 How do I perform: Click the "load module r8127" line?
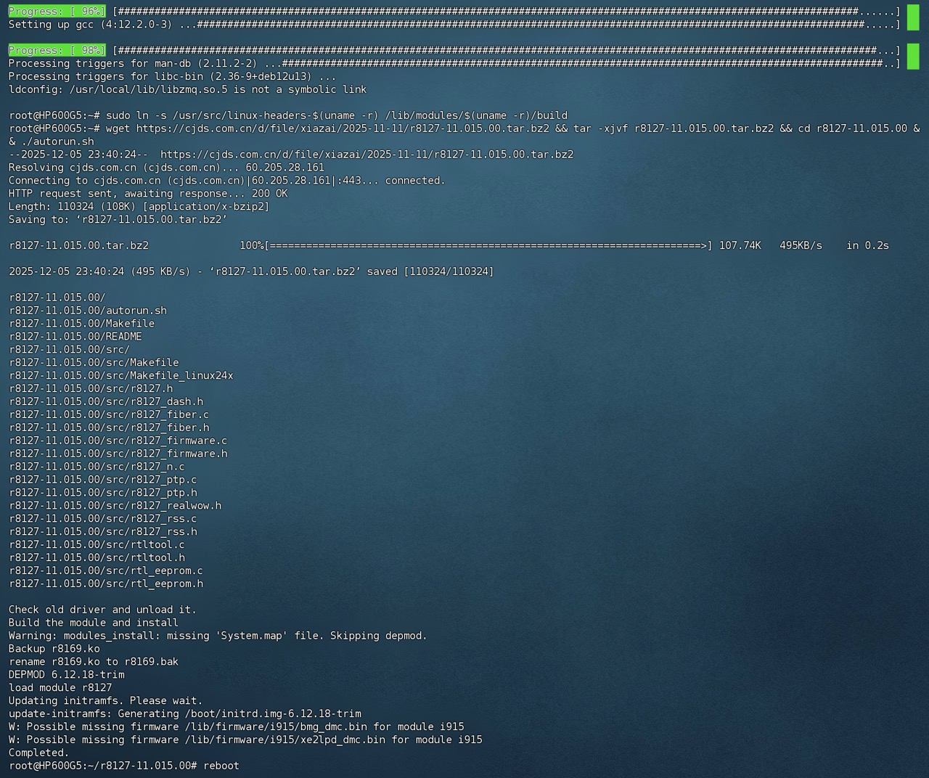tap(60, 688)
